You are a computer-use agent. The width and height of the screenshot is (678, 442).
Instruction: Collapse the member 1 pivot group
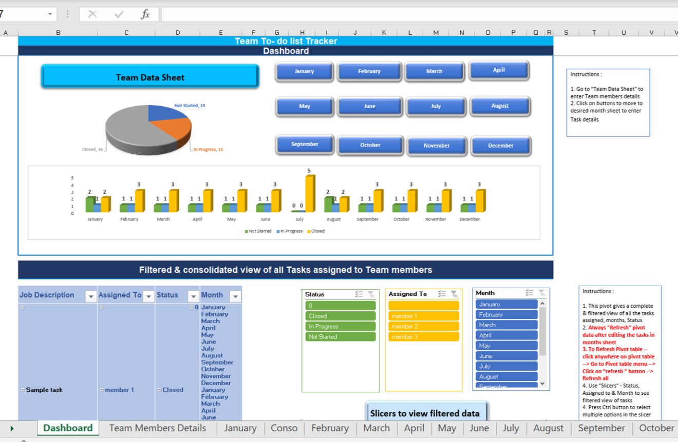pos(102,390)
